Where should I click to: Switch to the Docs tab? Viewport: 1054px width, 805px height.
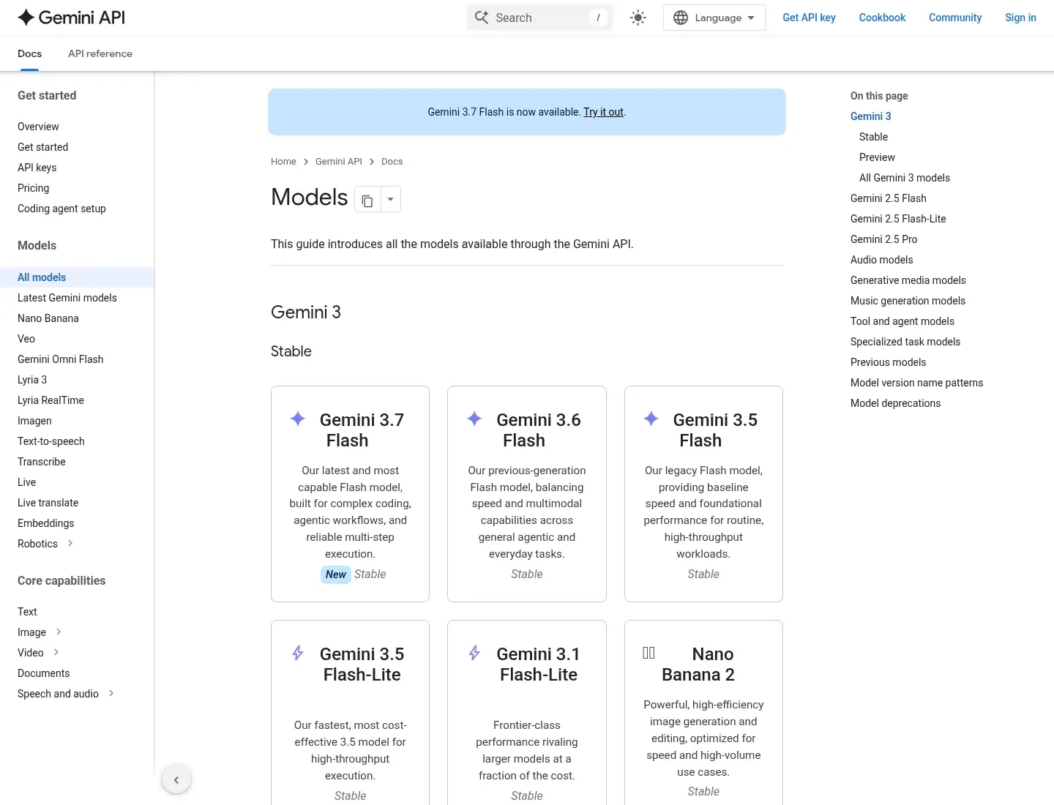click(x=29, y=53)
